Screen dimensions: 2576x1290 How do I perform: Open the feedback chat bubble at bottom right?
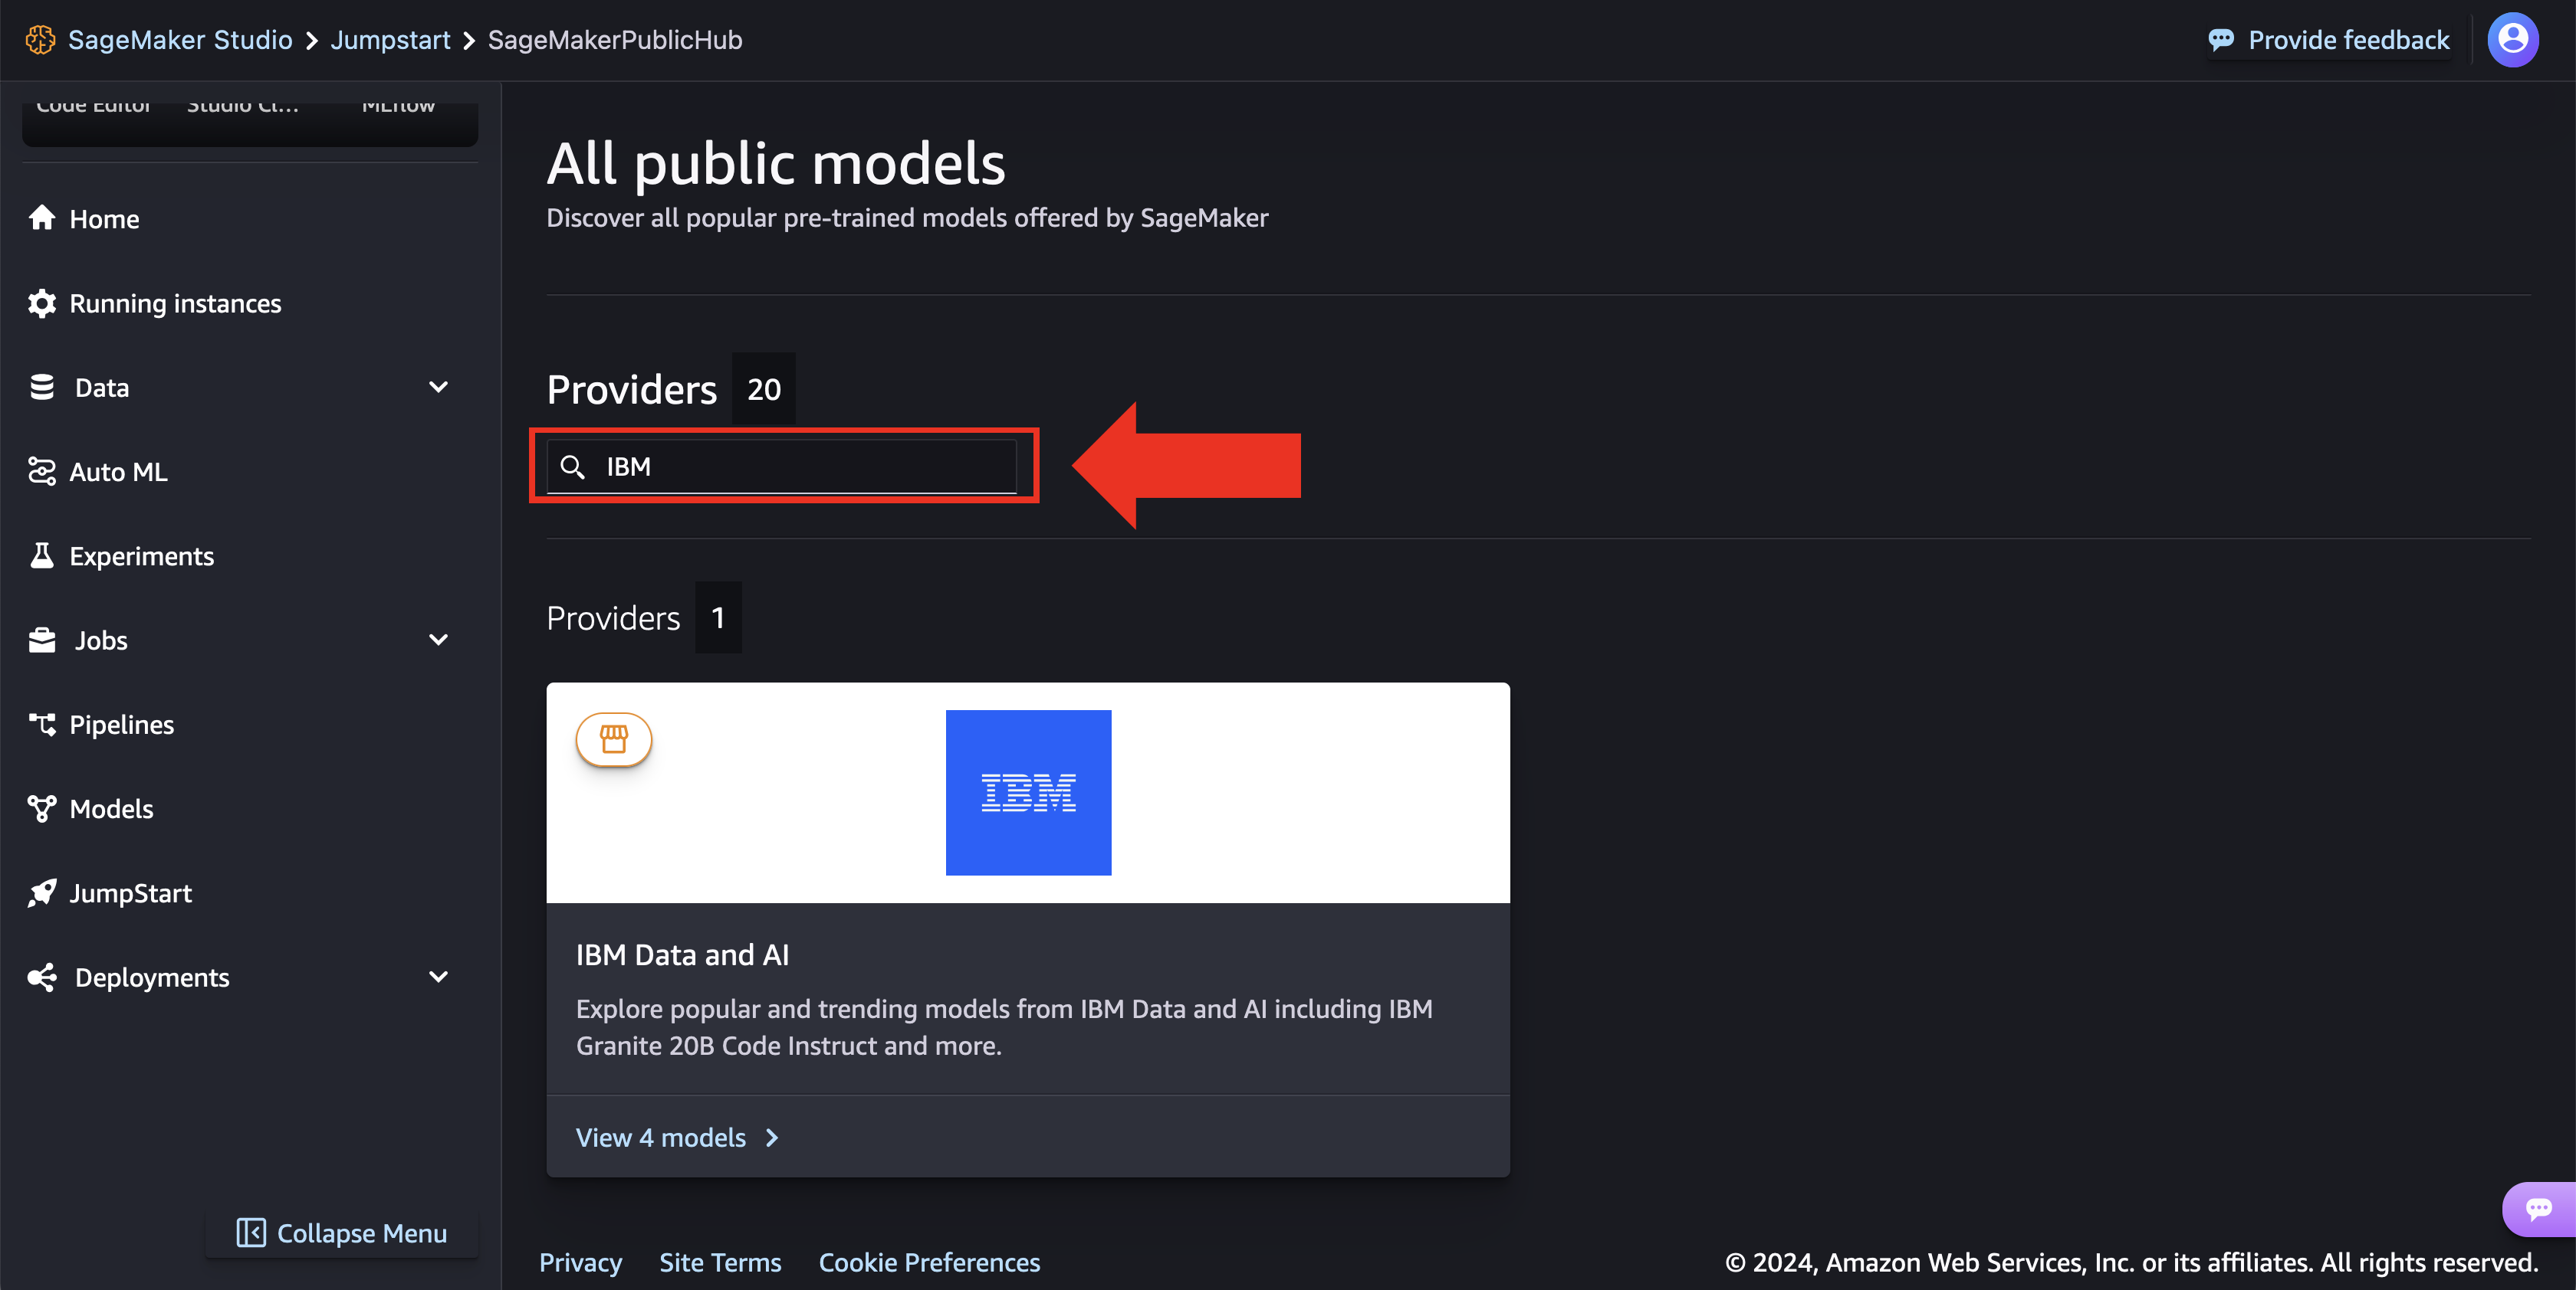click(x=2541, y=1208)
